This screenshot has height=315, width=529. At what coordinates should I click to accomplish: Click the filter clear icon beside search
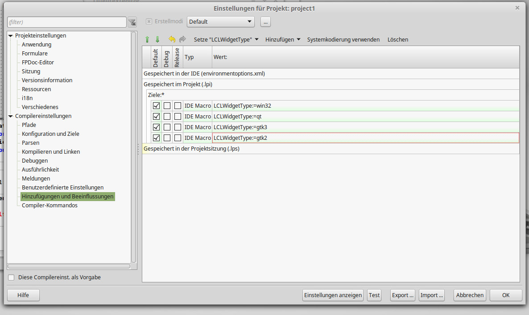(132, 22)
